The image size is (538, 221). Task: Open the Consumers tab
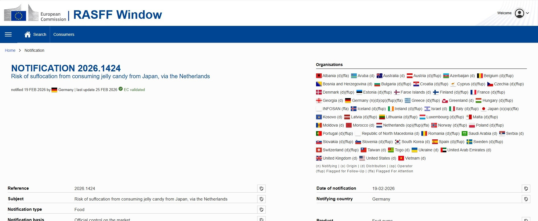pos(64,34)
